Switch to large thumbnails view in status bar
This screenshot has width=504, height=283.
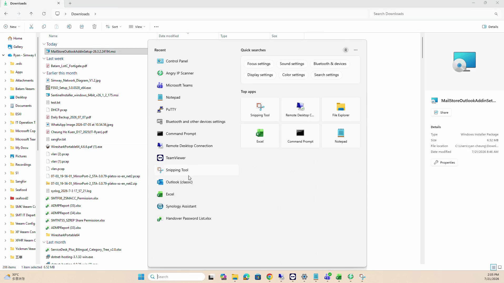click(500, 267)
